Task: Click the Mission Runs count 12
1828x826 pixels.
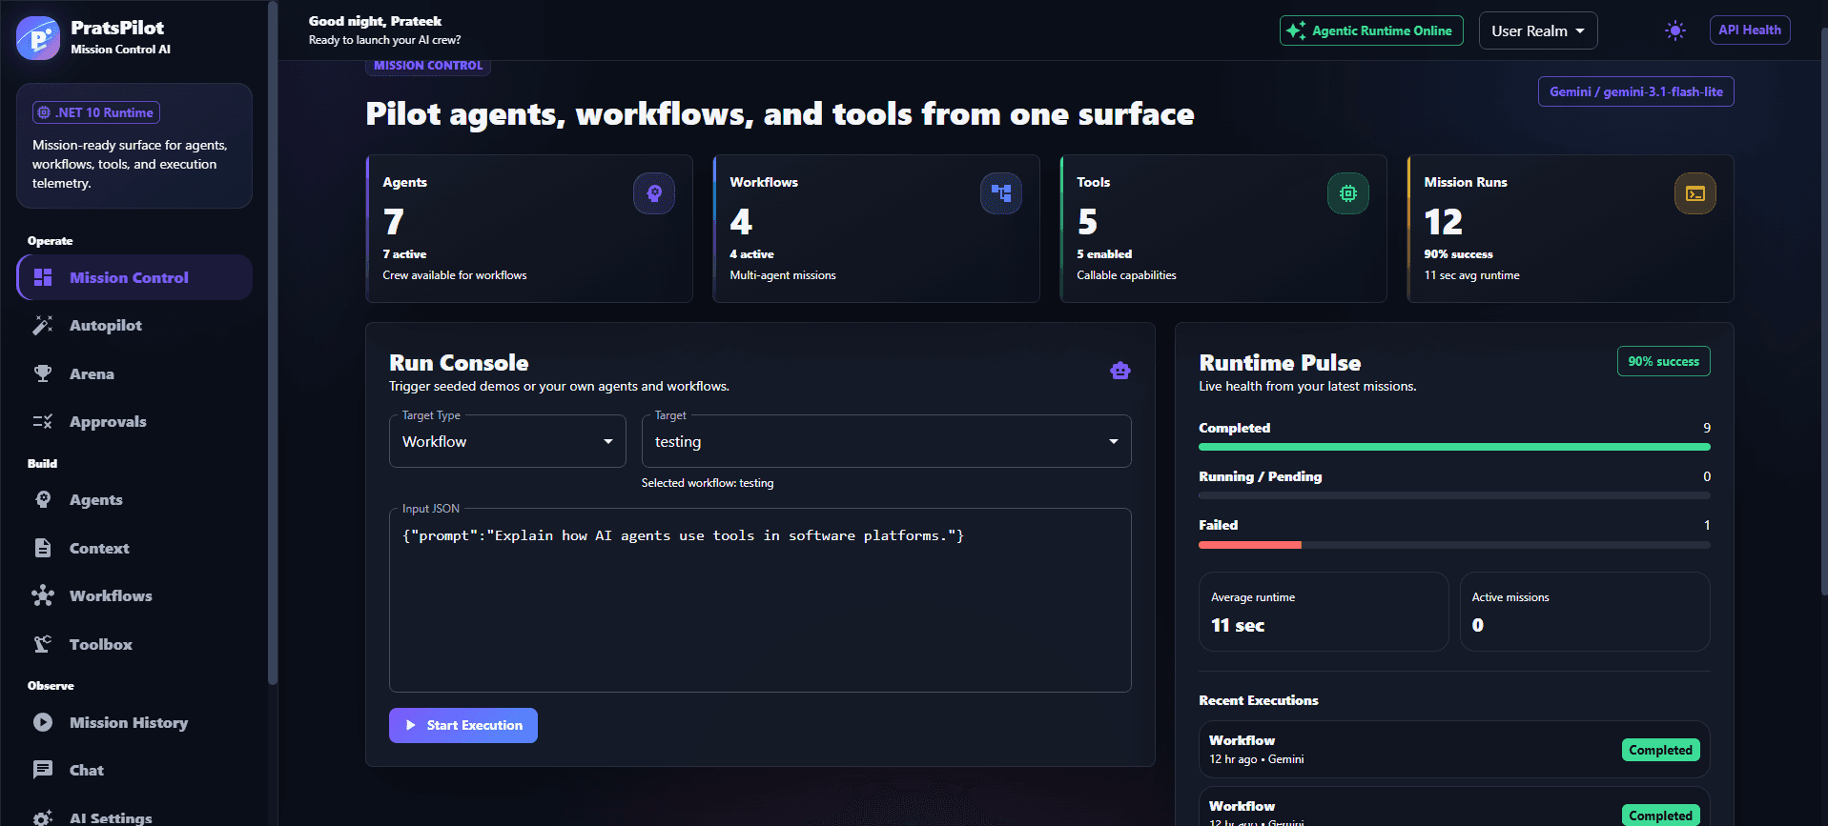Action: [1443, 222]
